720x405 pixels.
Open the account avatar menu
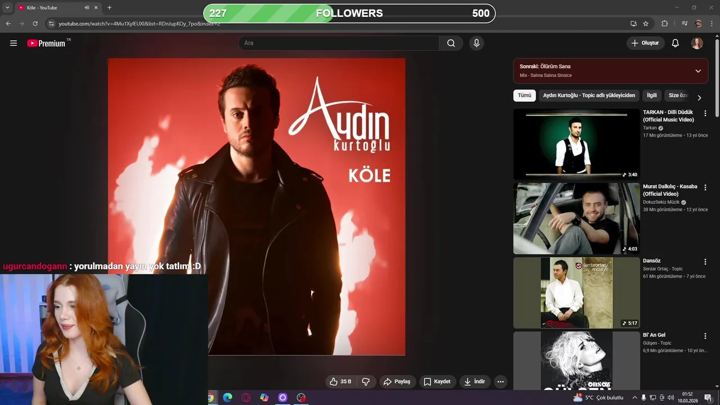coord(697,43)
